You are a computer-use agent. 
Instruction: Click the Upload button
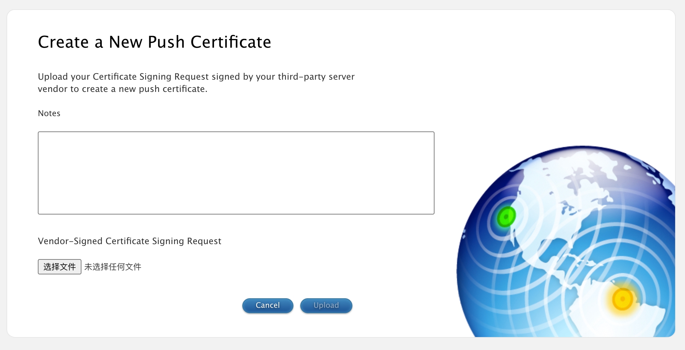tap(326, 305)
